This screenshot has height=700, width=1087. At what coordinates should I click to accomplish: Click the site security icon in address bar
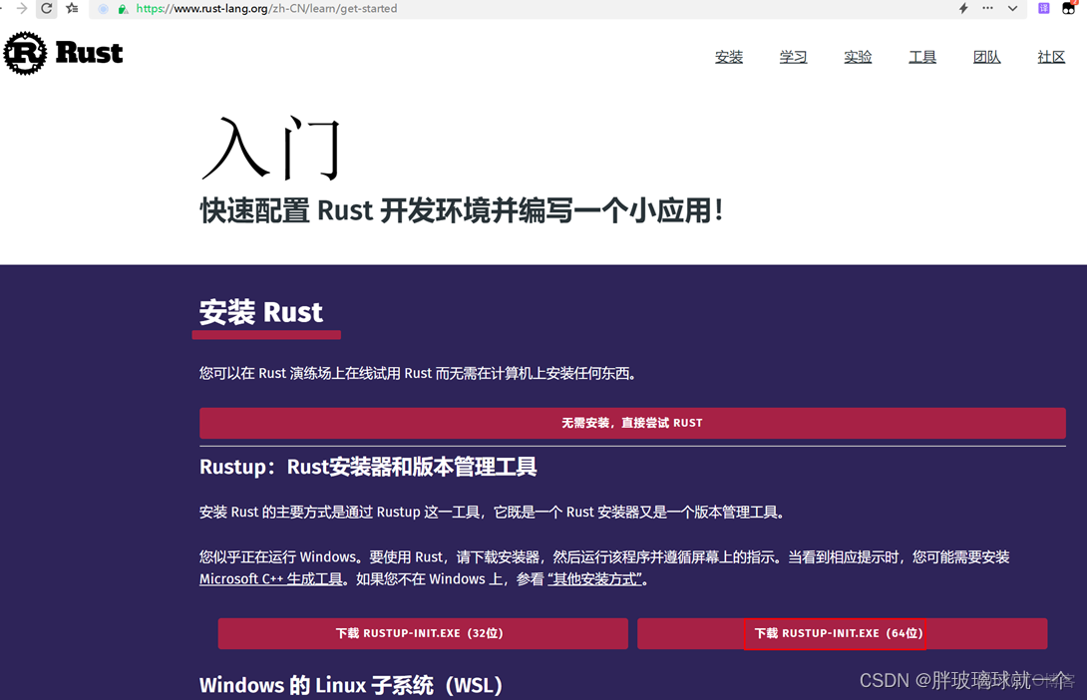122,8
